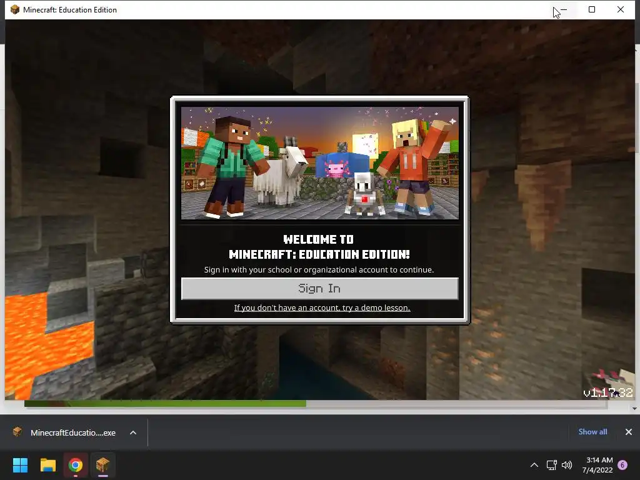
Task: Expand the download item options chevron
Action: point(133,432)
